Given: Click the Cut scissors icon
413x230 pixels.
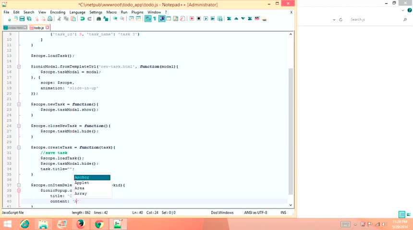Looking at the screenshot, I should 59,19.
